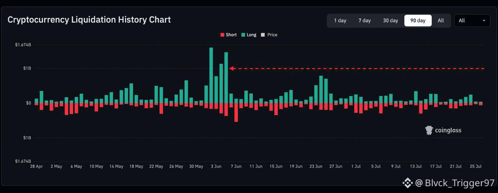This screenshot has width=498, height=193.
Task: Click the upper $1.674B axis label
Action: point(23,45)
